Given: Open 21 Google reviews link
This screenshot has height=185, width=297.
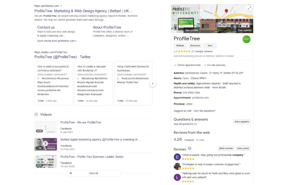Looking at the screenshot, I should click(x=202, y=51).
